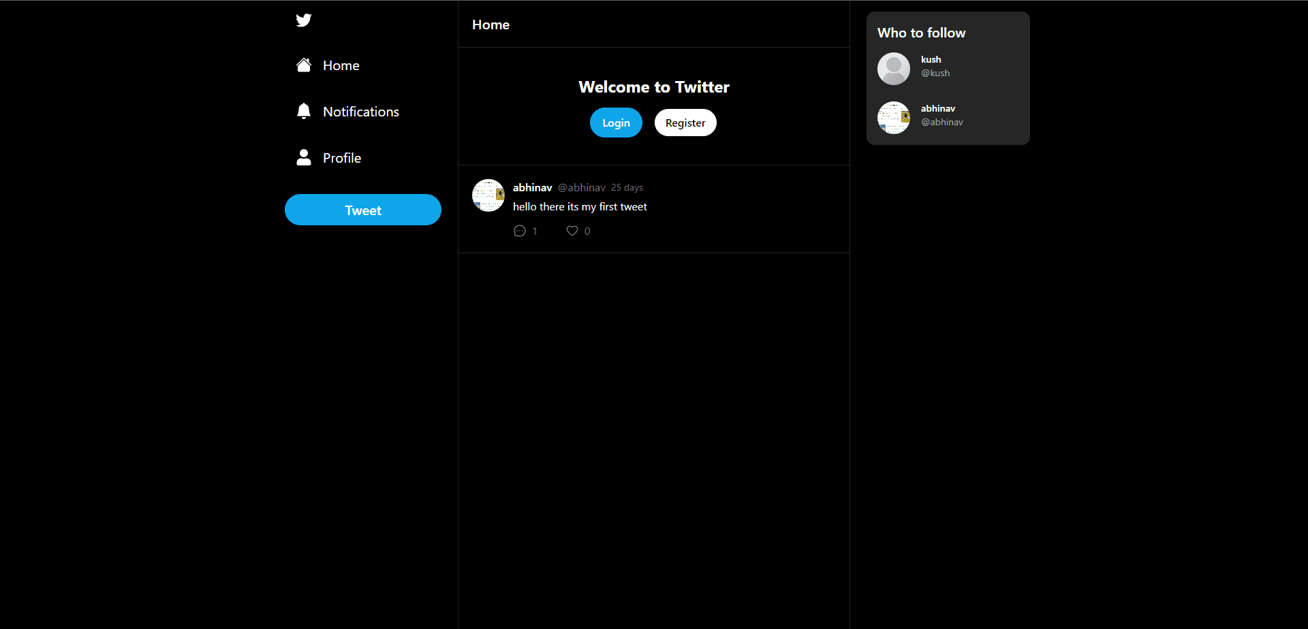
Task: Click the Profile person icon
Action: (x=304, y=158)
